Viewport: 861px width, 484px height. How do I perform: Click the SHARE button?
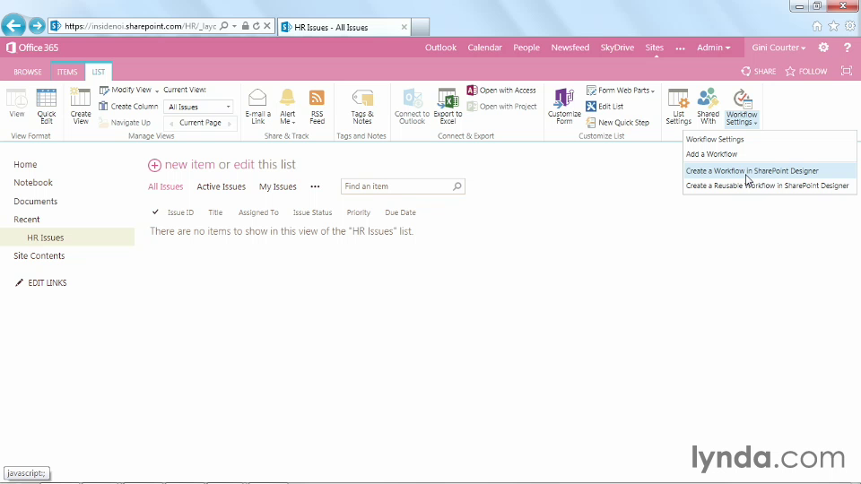click(x=759, y=72)
